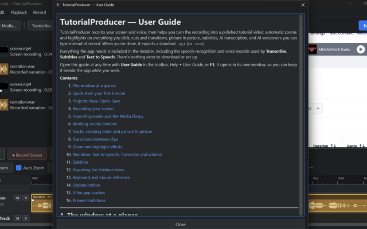The width and height of the screenshot is (367, 229).
Task: Select screen.mp4 with 0:34 duration in library
Action: [x=26, y=52]
